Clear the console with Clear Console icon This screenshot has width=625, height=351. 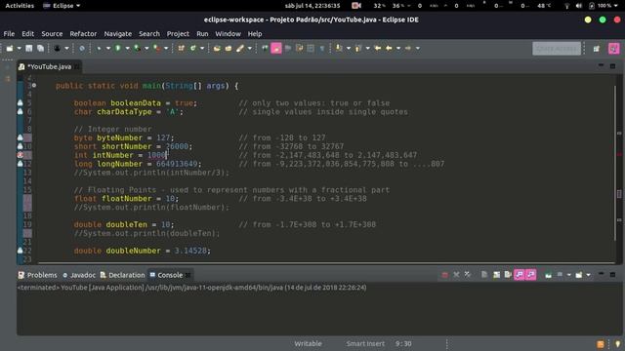tap(484, 275)
